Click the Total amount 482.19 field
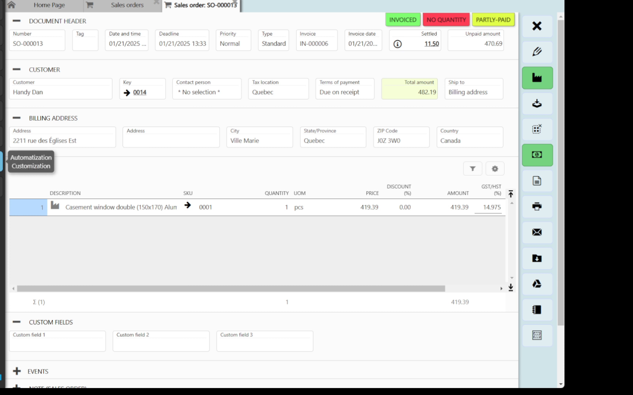 (x=409, y=89)
